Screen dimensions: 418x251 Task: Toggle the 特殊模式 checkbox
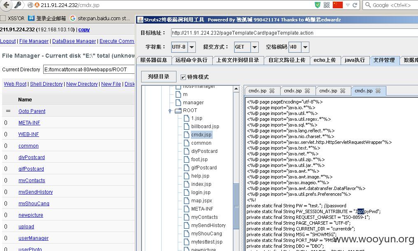183,77
